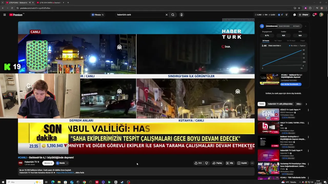Select the 1st 28 days range tab
Image resolution: width=328 pixels, height=184 pixels.
[x=291, y=41]
